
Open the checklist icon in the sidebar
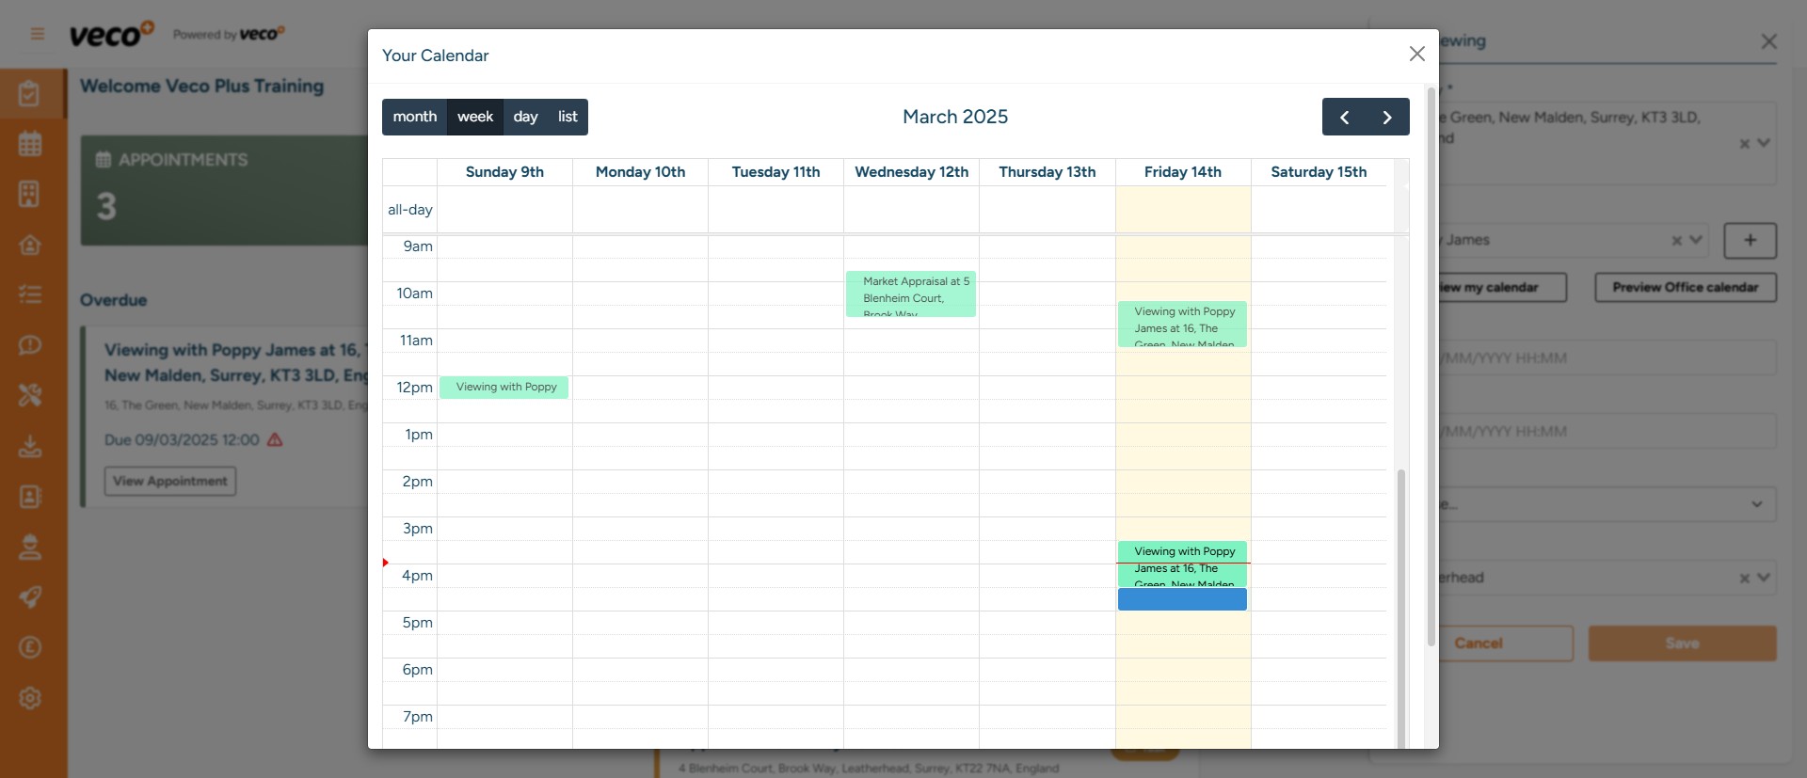(x=30, y=294)
